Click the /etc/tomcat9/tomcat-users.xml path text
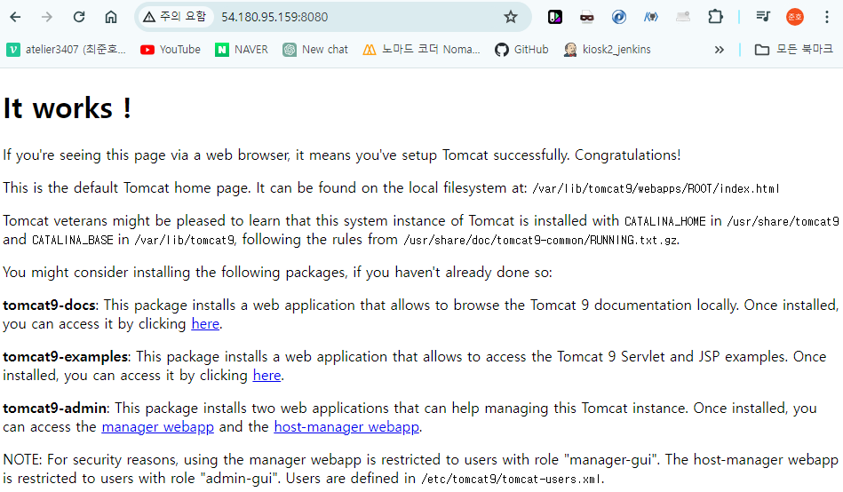 (512, 479)
